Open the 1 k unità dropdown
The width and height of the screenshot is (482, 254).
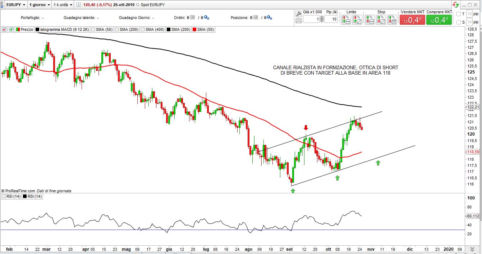tap(63, 5)
